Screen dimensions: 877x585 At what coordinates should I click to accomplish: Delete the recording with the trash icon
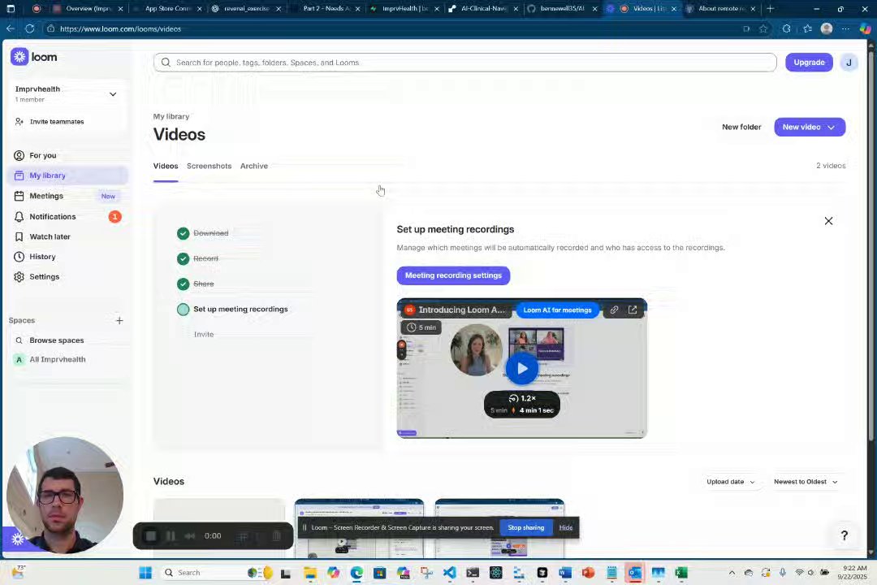point(277,536)
